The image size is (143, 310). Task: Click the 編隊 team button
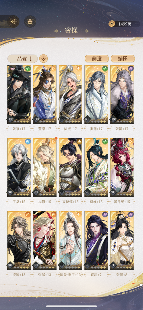tap(123, 59)
